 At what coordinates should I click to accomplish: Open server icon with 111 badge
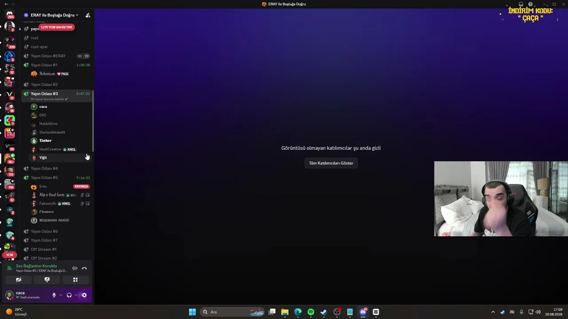coord(10,171)
